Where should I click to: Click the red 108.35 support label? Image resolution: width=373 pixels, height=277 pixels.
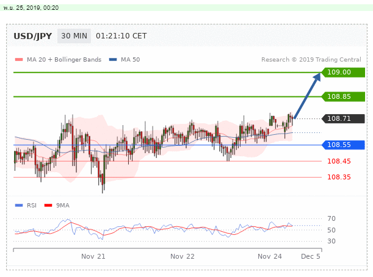[x=339, y=177]
